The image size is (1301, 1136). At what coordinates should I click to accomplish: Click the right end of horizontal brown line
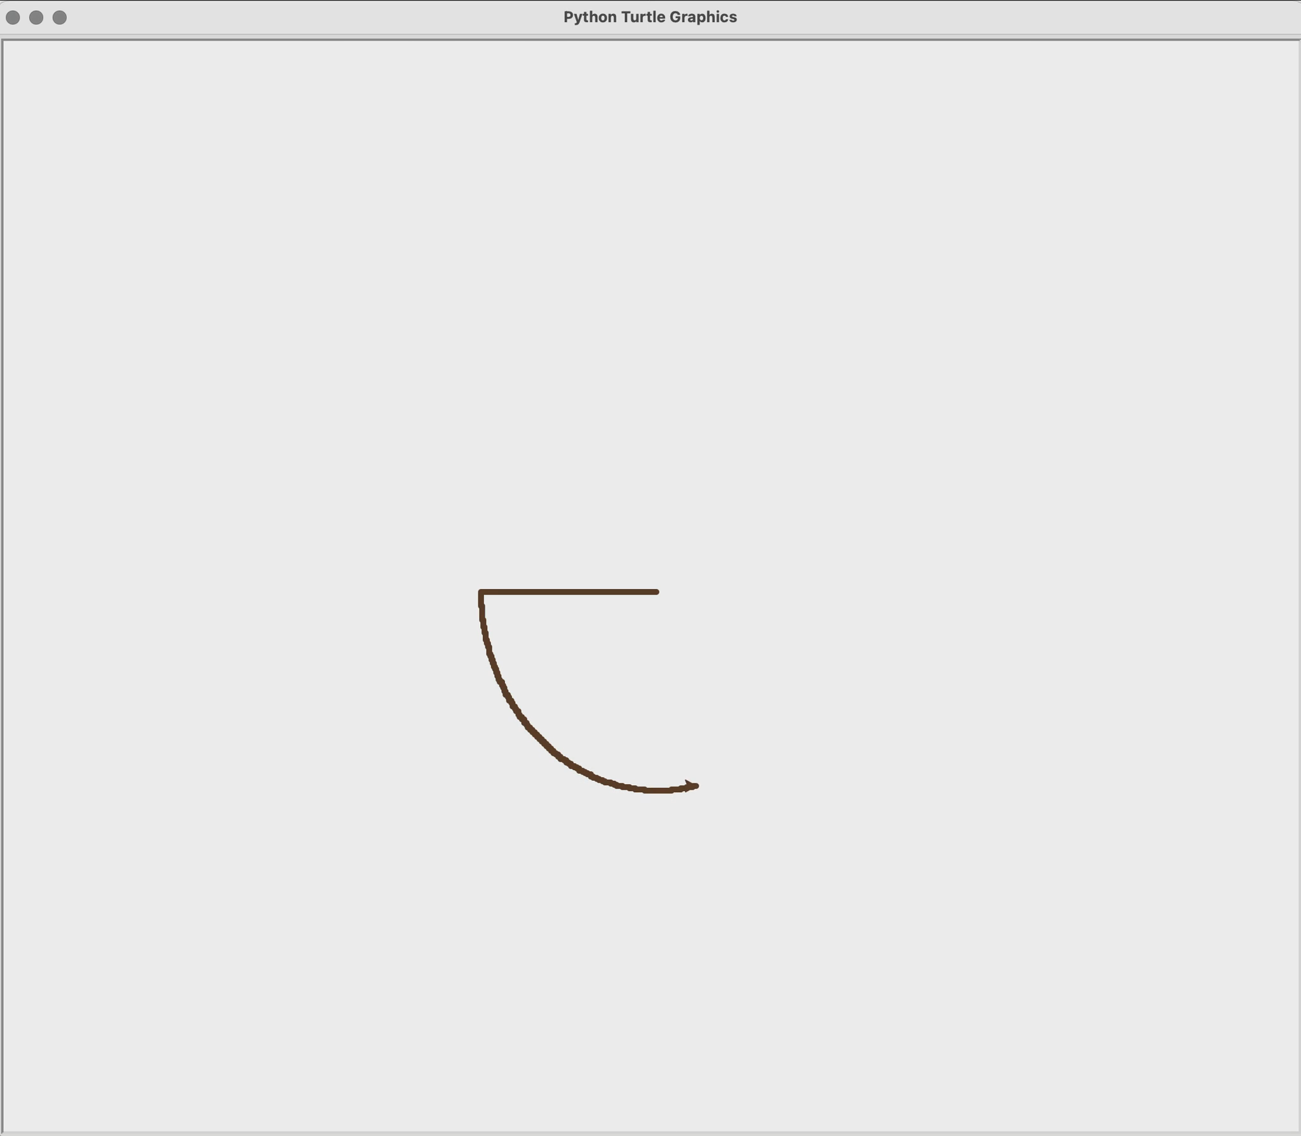(x=656, y=592)
